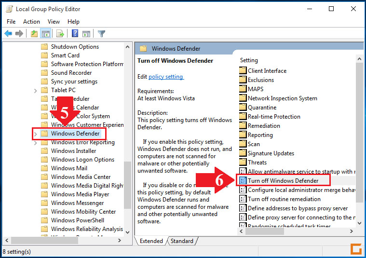Image resolution: width=366 pixels, height=258 pixels.
Task: Click Turn off routine remediation policy icon
Action: pos(243,199)
